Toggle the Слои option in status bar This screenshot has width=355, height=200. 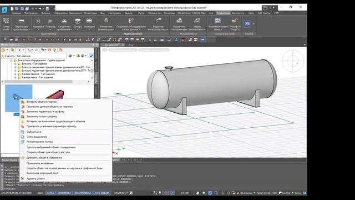pyautogui.click(x=296, y=193)
